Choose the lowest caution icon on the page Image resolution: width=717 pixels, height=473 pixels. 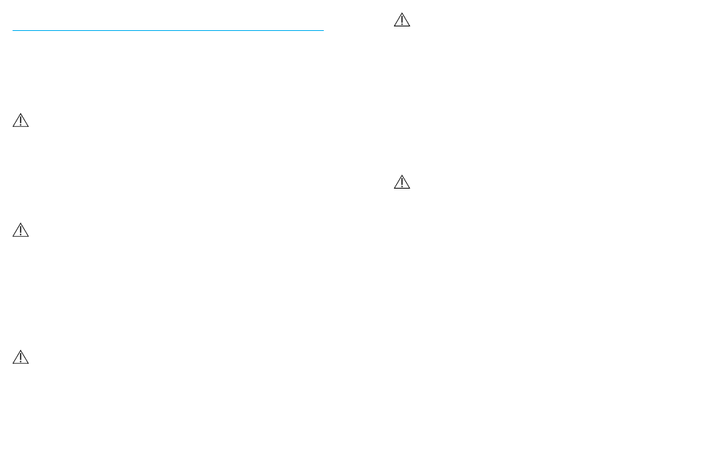20,358
